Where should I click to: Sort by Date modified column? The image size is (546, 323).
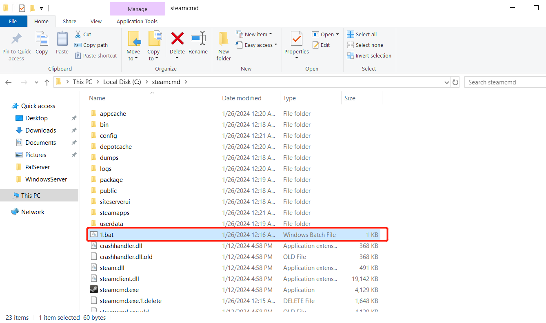242,98
